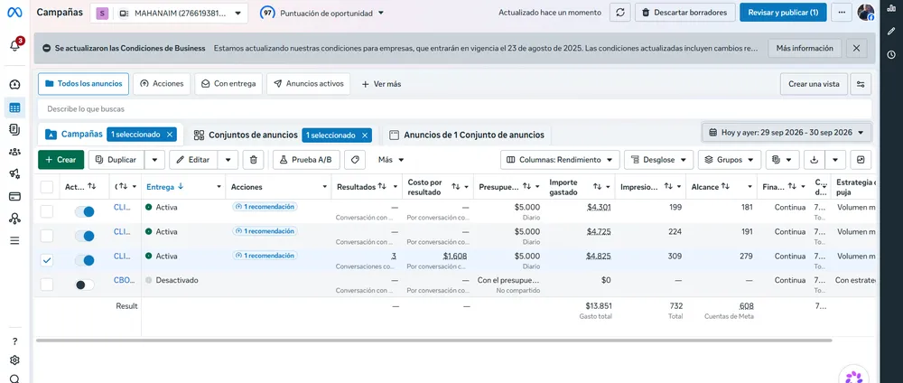Open the Grupos dropdown
Image resolution: width=903 pixels, height=383 pixels.
pos(730,160)
